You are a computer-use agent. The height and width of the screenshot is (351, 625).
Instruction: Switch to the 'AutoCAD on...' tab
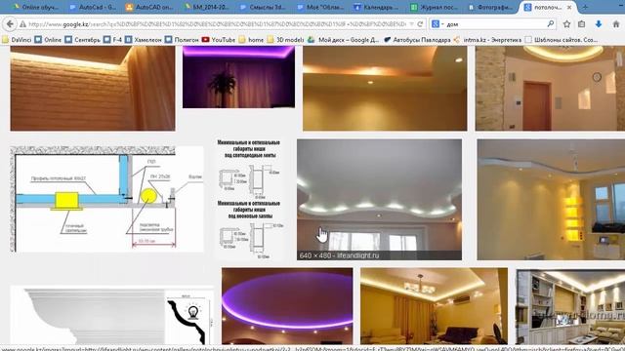point(149,7)
